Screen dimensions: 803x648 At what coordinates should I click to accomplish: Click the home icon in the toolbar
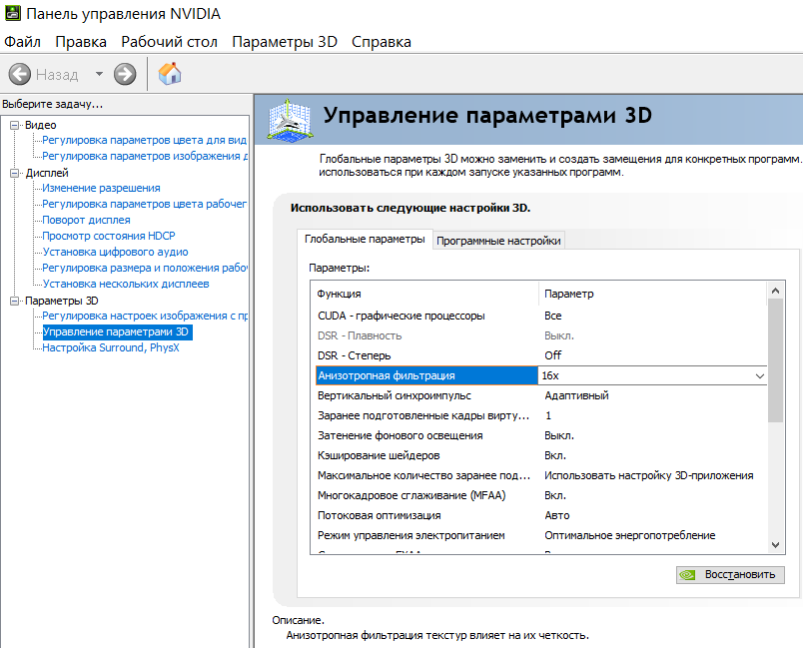(x=168, y=74)
